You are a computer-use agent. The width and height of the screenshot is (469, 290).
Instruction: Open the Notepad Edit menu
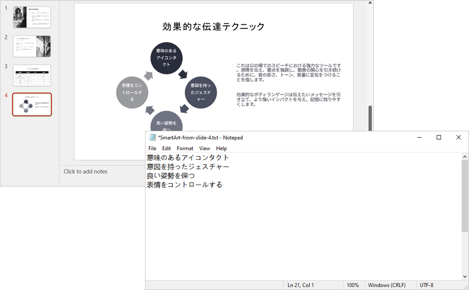(x=166, y=148)
